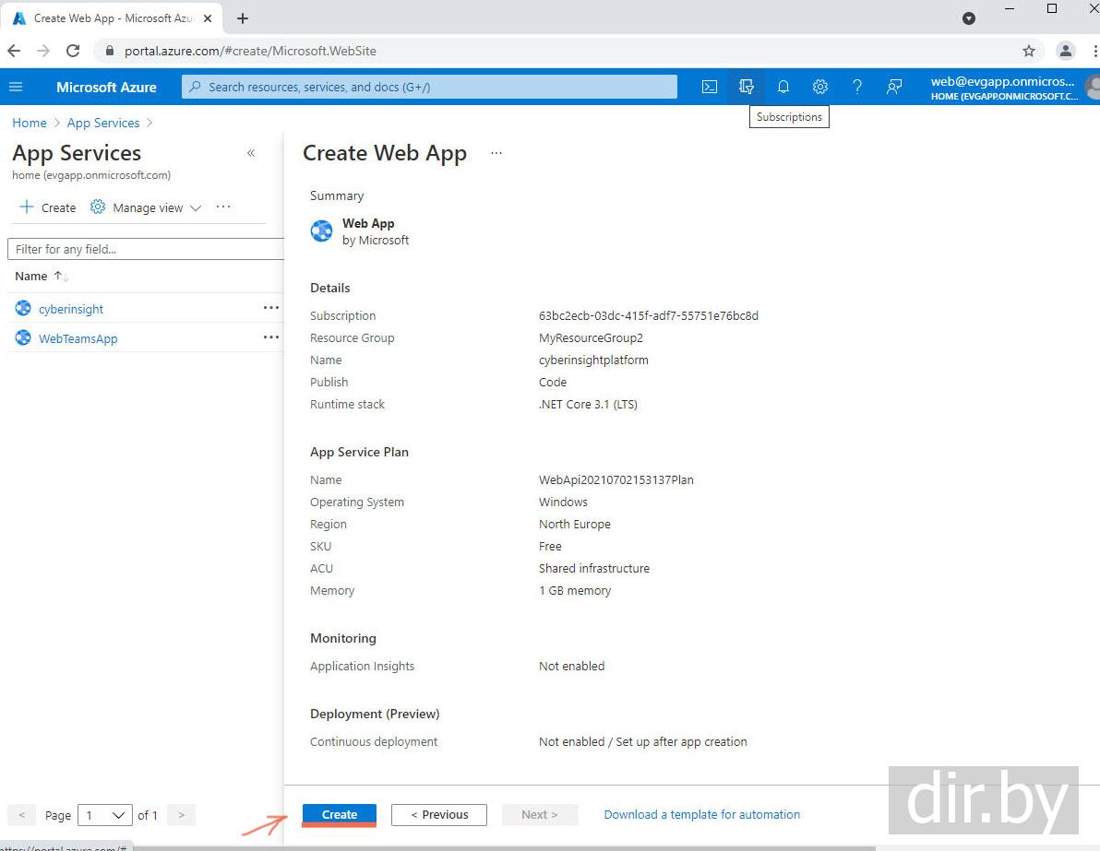Open Azure Cloud Shell icon
Viewport: 1100px width, 851px height.
click(x=709, y=87)
